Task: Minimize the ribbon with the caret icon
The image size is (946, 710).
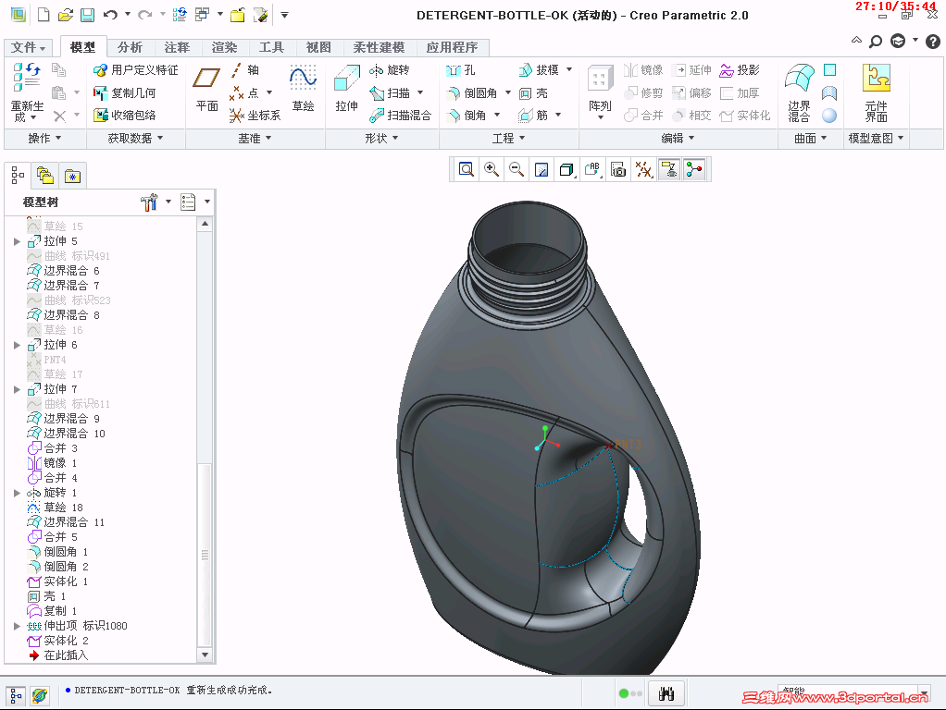Action: (x=856, y=41)
